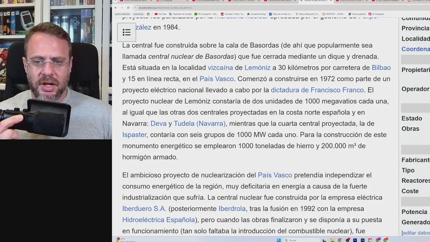Click 'editar datos' link in infobox
430x242 pixels.
(416, 233)
